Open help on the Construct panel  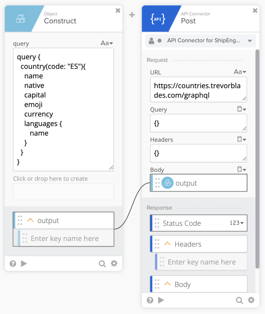(x=13, y=263)
